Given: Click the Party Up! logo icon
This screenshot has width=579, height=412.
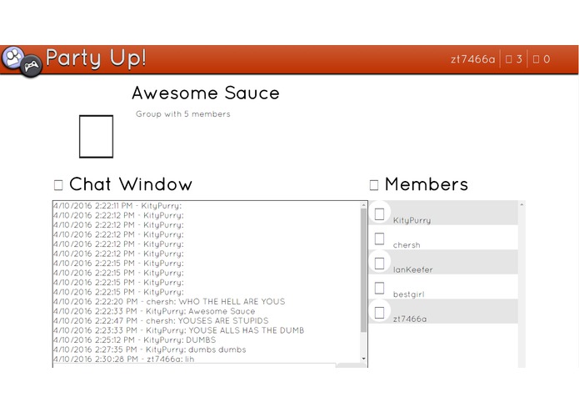Looking at the screenshot, I should point(22,62).
